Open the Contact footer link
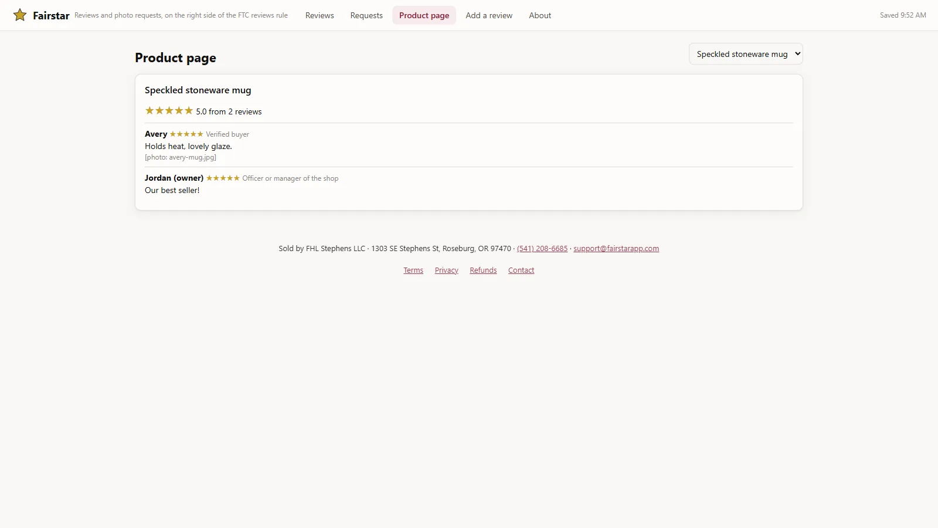938x528 pixels. [521, 270]
